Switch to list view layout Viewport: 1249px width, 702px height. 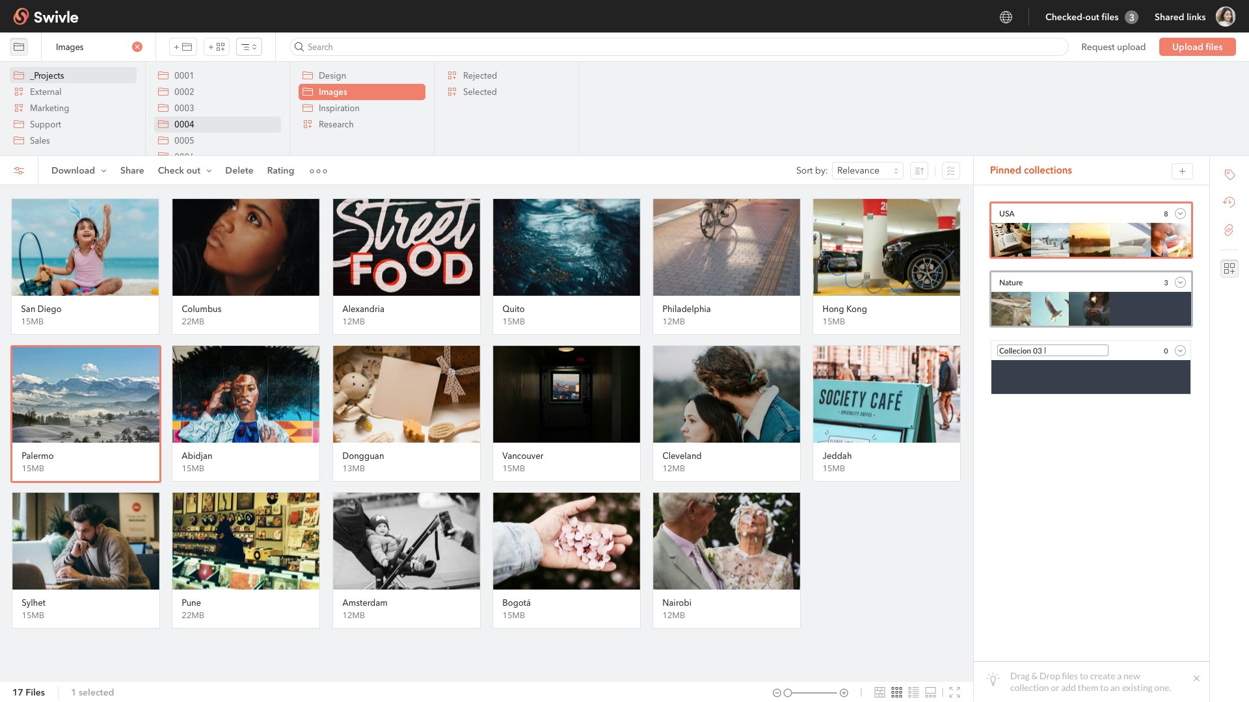[x=913, y=692]
